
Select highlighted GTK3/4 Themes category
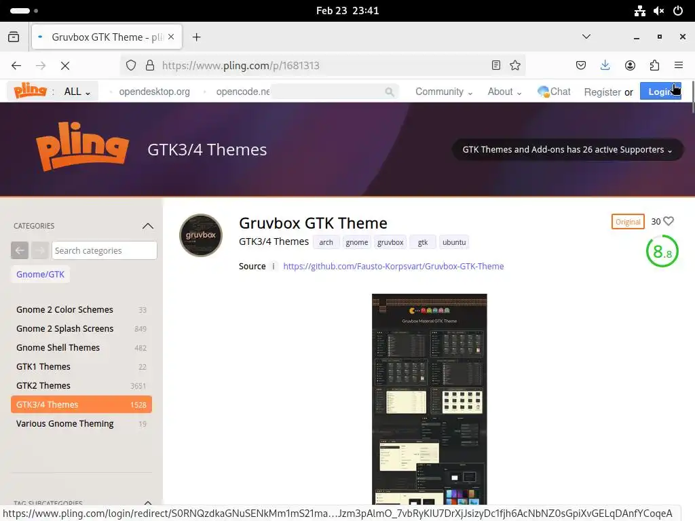[81, 404]
